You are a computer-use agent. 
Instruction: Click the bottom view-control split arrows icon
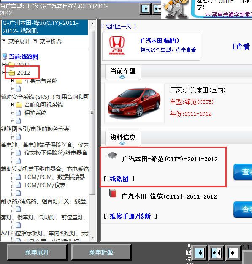tap(217, 253)
